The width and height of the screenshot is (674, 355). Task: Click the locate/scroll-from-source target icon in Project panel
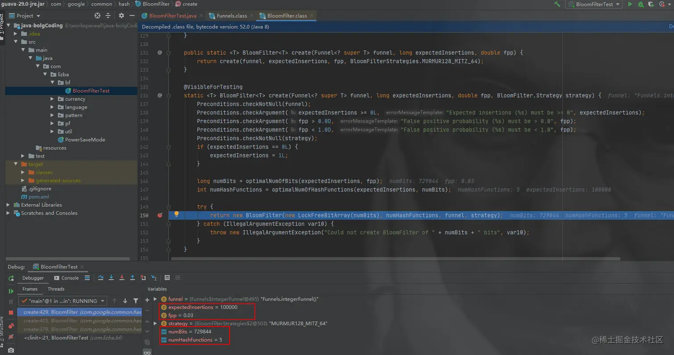point(98,16)
